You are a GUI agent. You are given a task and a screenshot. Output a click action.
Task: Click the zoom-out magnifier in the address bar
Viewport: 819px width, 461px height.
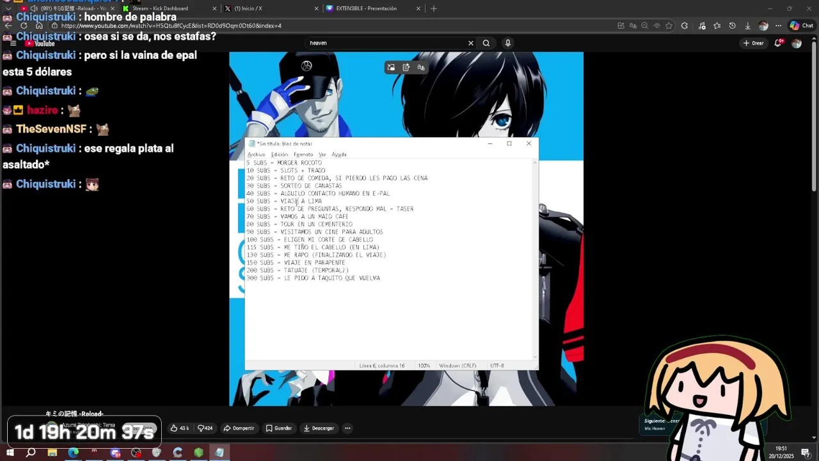pos(645,26)
